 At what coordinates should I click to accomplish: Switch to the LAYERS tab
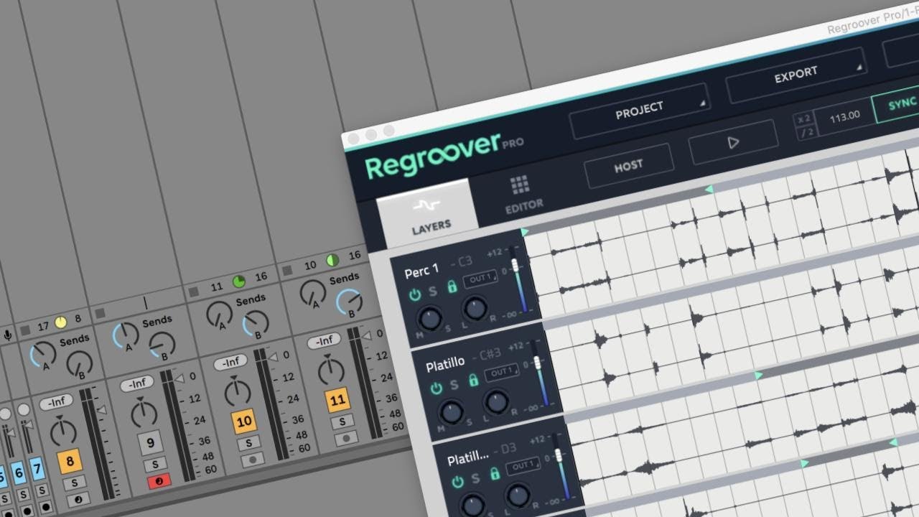coord(429,215)
